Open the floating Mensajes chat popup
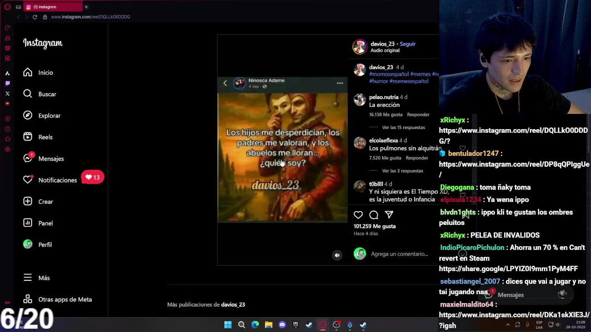591x332 pixels. pos(526,295)
